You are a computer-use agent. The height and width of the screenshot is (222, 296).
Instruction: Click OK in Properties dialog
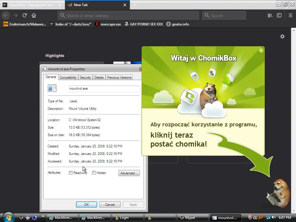tap(86, 204)
